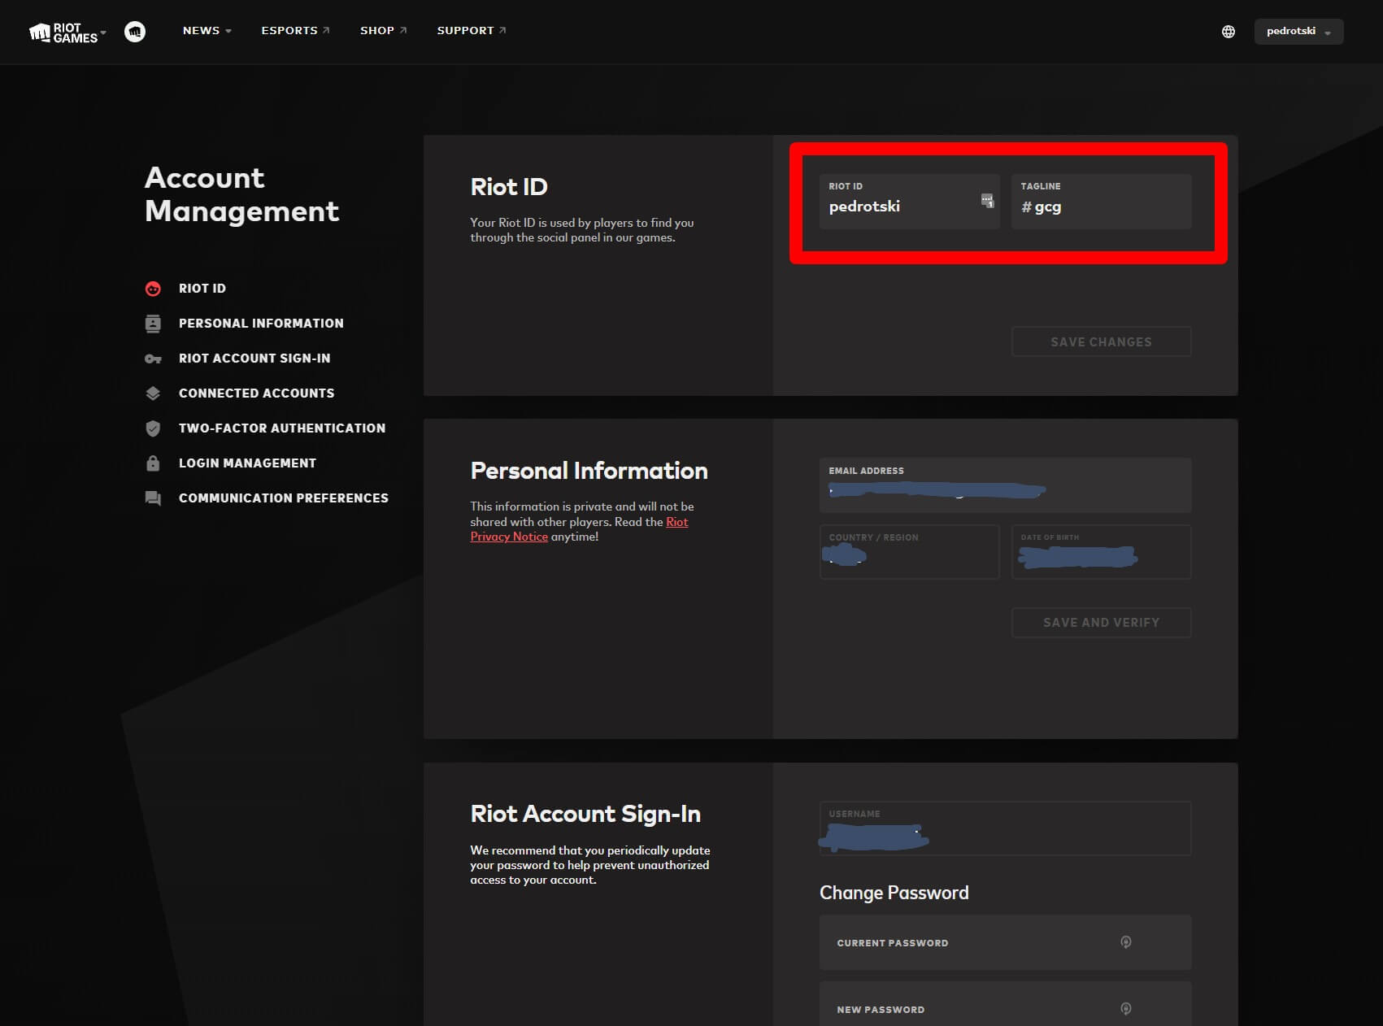Viewport: 1383px width, 1026px height.
Task: Open the round Riot fist icon
Action: [x=135, y=32]
